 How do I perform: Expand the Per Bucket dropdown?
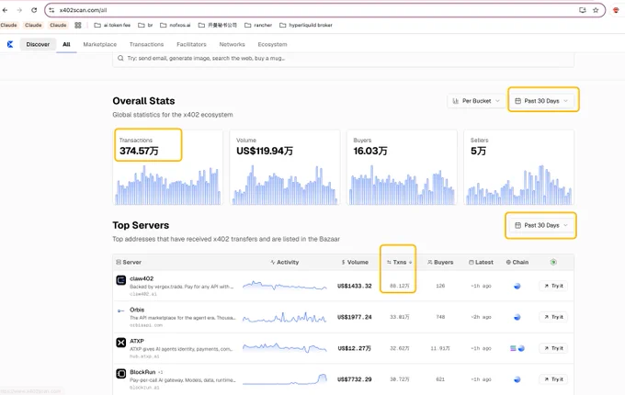tap(475, 101)
